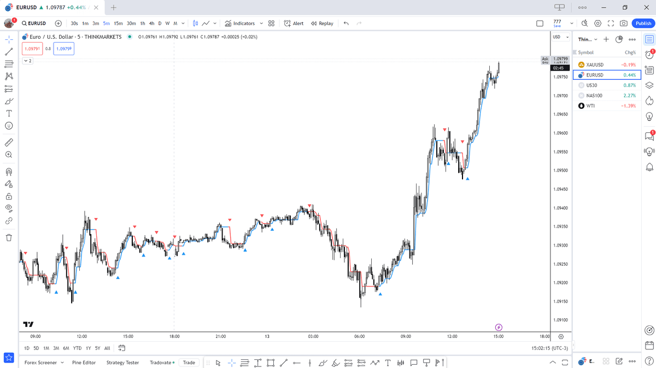656x368 pixels.
Task: Save the 777 chart layout
Action: 557,24
